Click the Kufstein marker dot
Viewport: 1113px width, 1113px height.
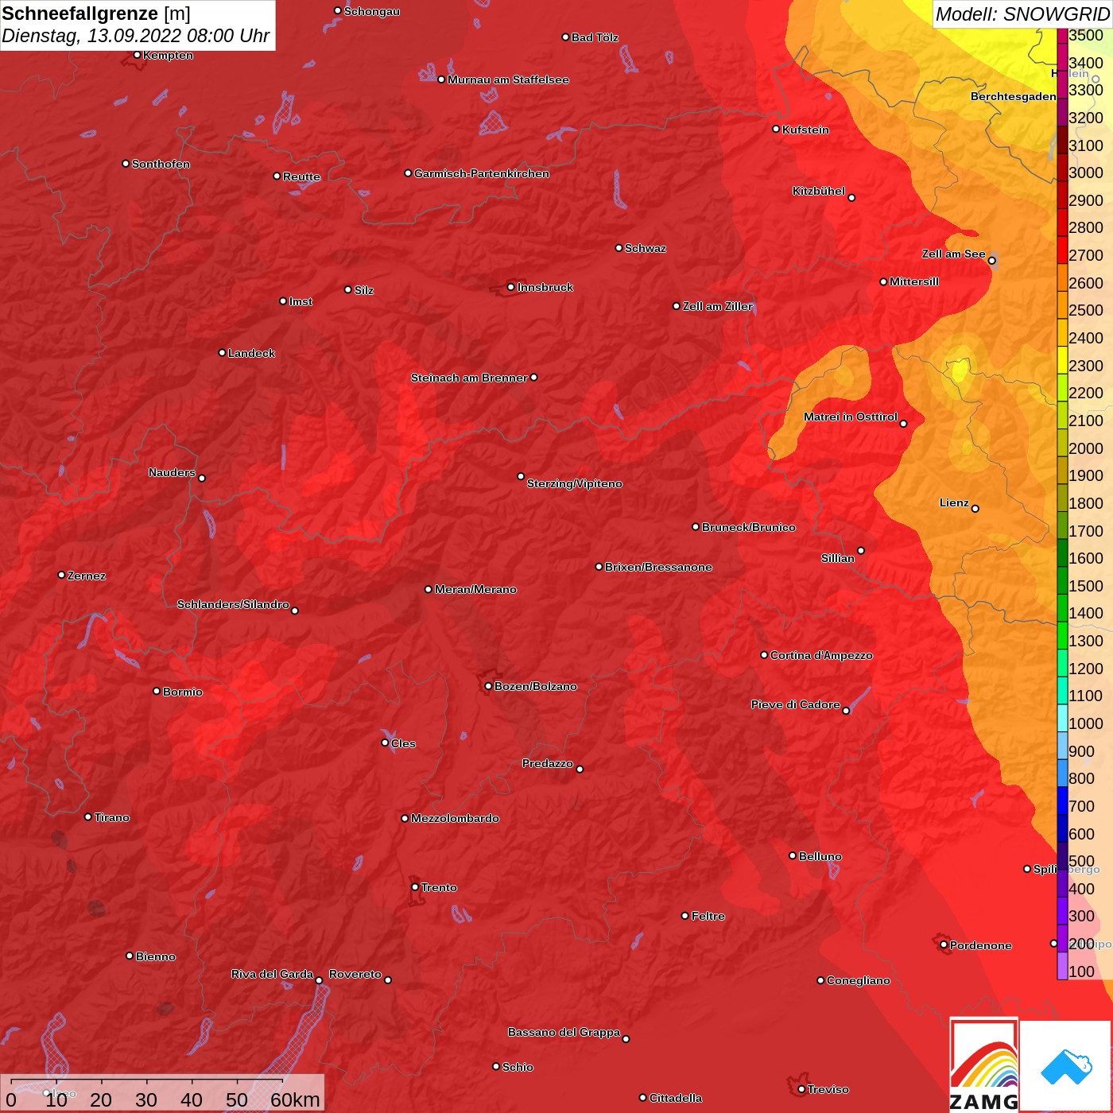776,129
